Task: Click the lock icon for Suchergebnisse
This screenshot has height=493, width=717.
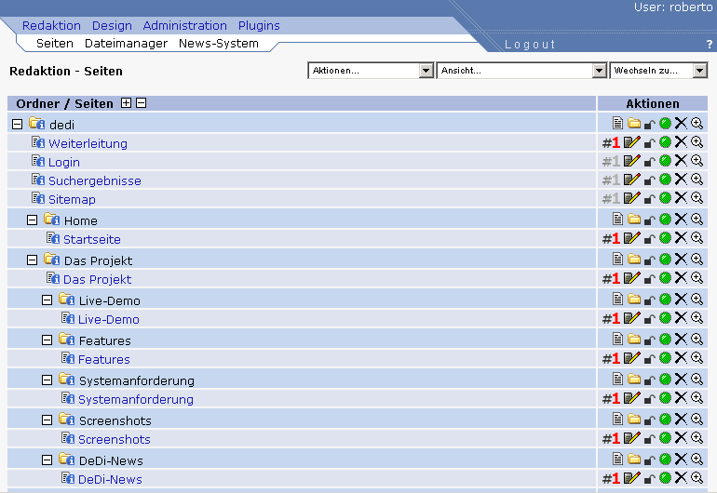Action: coord(650,180)
